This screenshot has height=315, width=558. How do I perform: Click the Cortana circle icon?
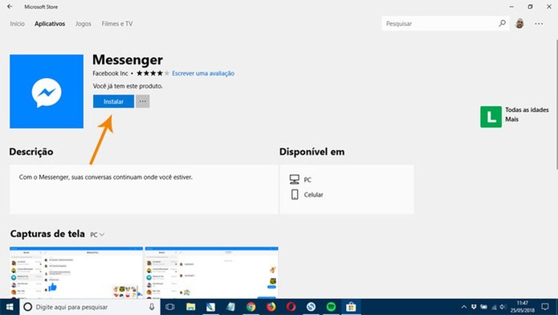point(28,307)
